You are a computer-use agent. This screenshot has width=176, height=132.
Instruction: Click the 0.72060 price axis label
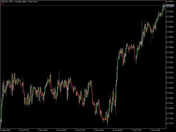(170, 88)
